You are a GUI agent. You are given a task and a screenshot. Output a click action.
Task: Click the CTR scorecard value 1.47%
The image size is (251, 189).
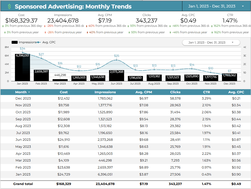tap(230, 20)
